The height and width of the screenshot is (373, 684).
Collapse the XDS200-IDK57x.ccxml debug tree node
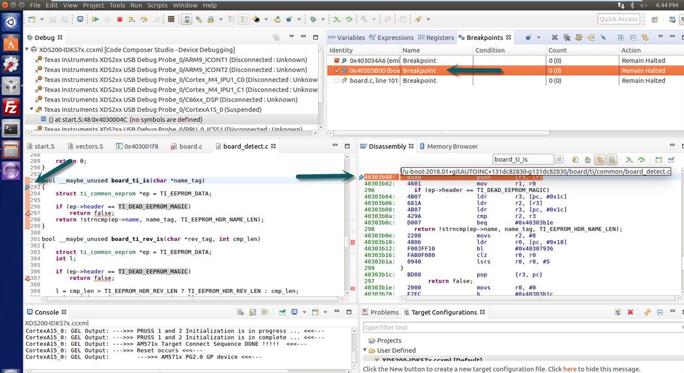28,49
